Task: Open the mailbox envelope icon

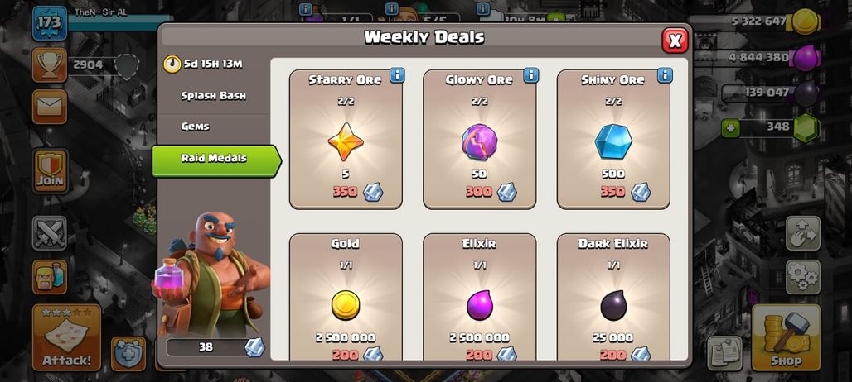Action: pyautogui.click(x=50, y=107)
